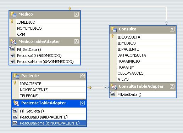Select the HORAFIM column
The image size is (183, 133).
(143, 67)
